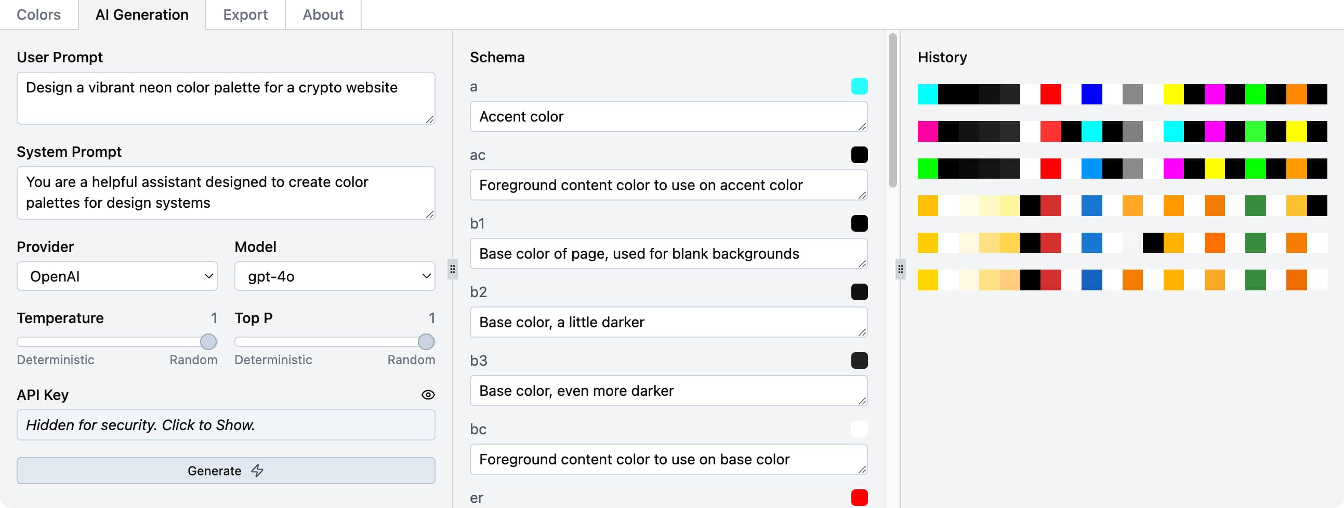Open the Provider dropdown showing OpenAI

click(x=117, y=276)
